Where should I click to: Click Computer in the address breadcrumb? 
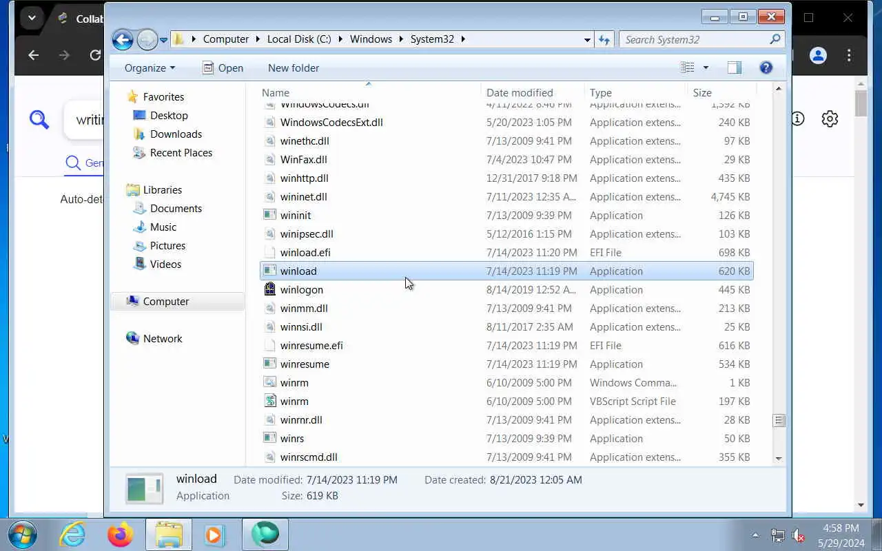(225, 39)
